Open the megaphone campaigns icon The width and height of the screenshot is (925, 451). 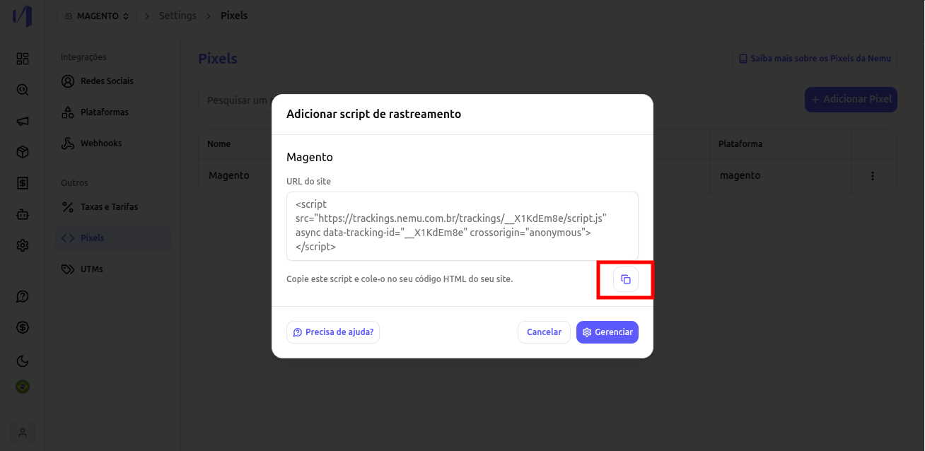[x=23, y=121]
